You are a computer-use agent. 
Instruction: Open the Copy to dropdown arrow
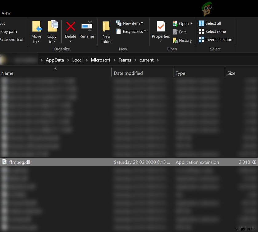coord(54,41)
